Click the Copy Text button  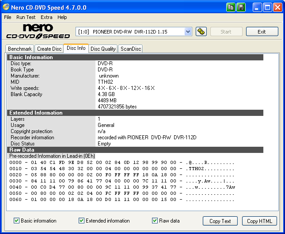point(220,221)
